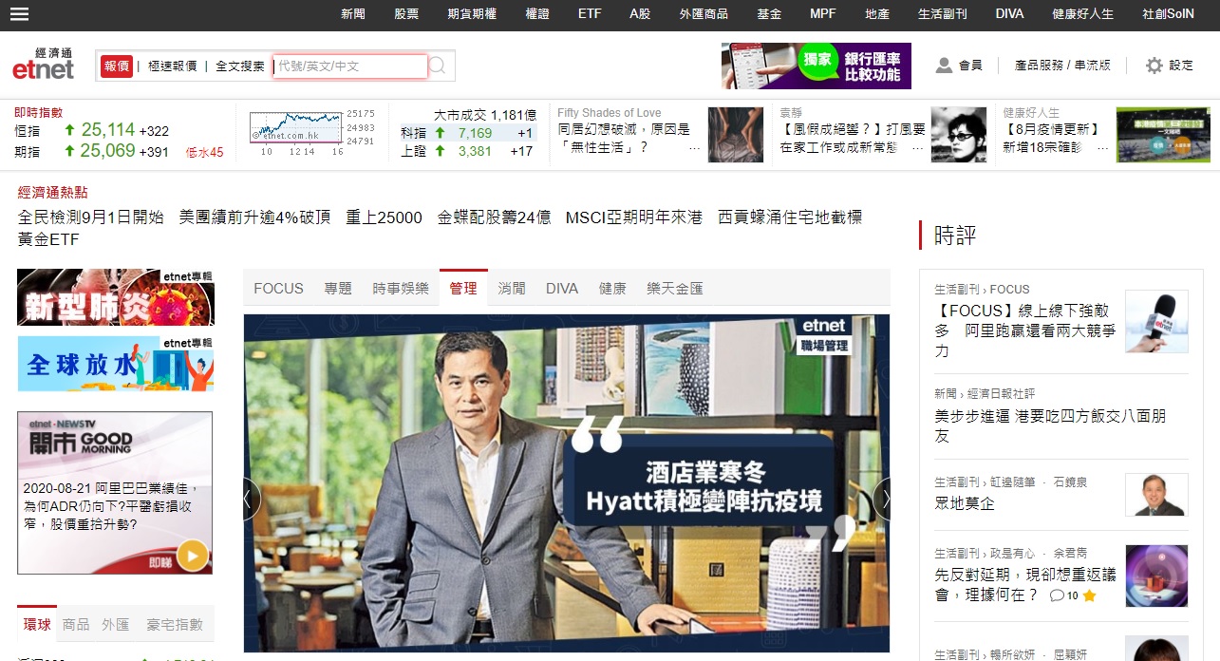This screenshot has width=1220, height=661.
Task: Open the 袁靜 column author photo
Action: (959, 134)
